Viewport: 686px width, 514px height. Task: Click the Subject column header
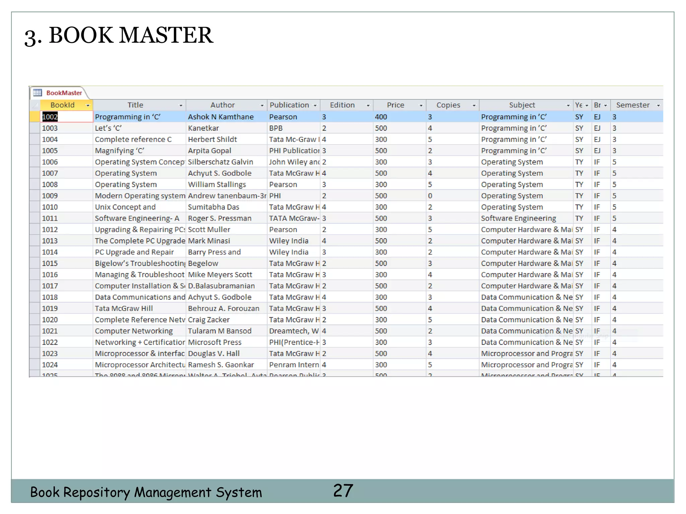(526, 105)
